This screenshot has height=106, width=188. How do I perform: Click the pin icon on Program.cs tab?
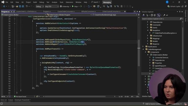pyautogui.click(x=11, y=11)
